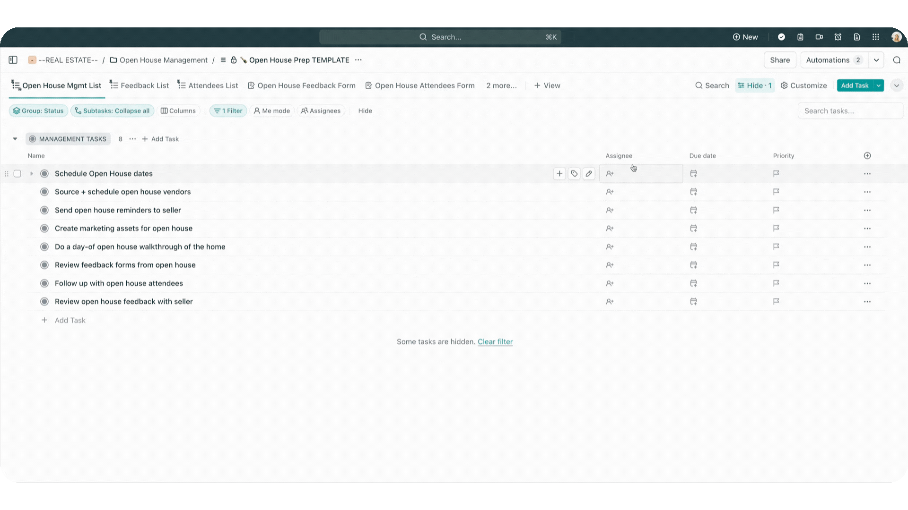908x510 pixels.
Task: Switch to the 'Attendees List' tab
Action: click(x=214, y=85)
